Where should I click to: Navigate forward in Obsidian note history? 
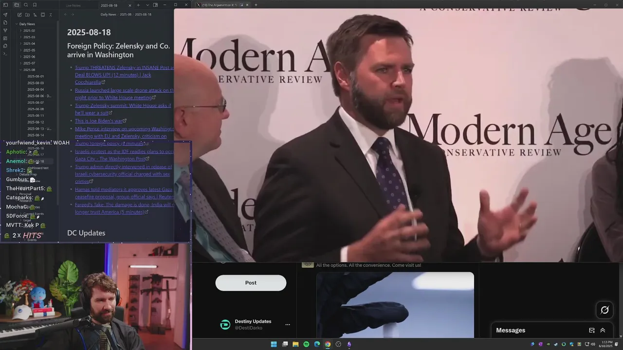73,15
